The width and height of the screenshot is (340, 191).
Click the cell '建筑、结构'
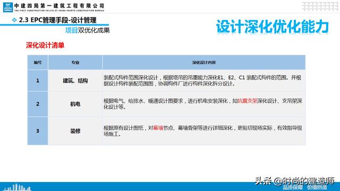tap(75, 81)
